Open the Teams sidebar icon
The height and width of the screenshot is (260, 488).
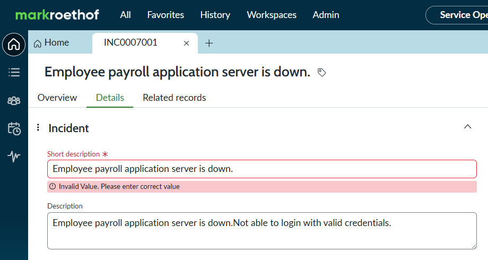coord(14,101)
